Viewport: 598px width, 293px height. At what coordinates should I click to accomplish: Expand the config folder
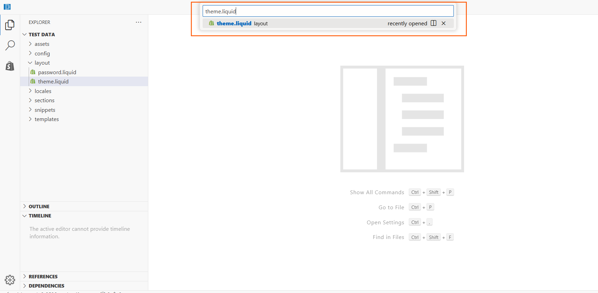42,54
